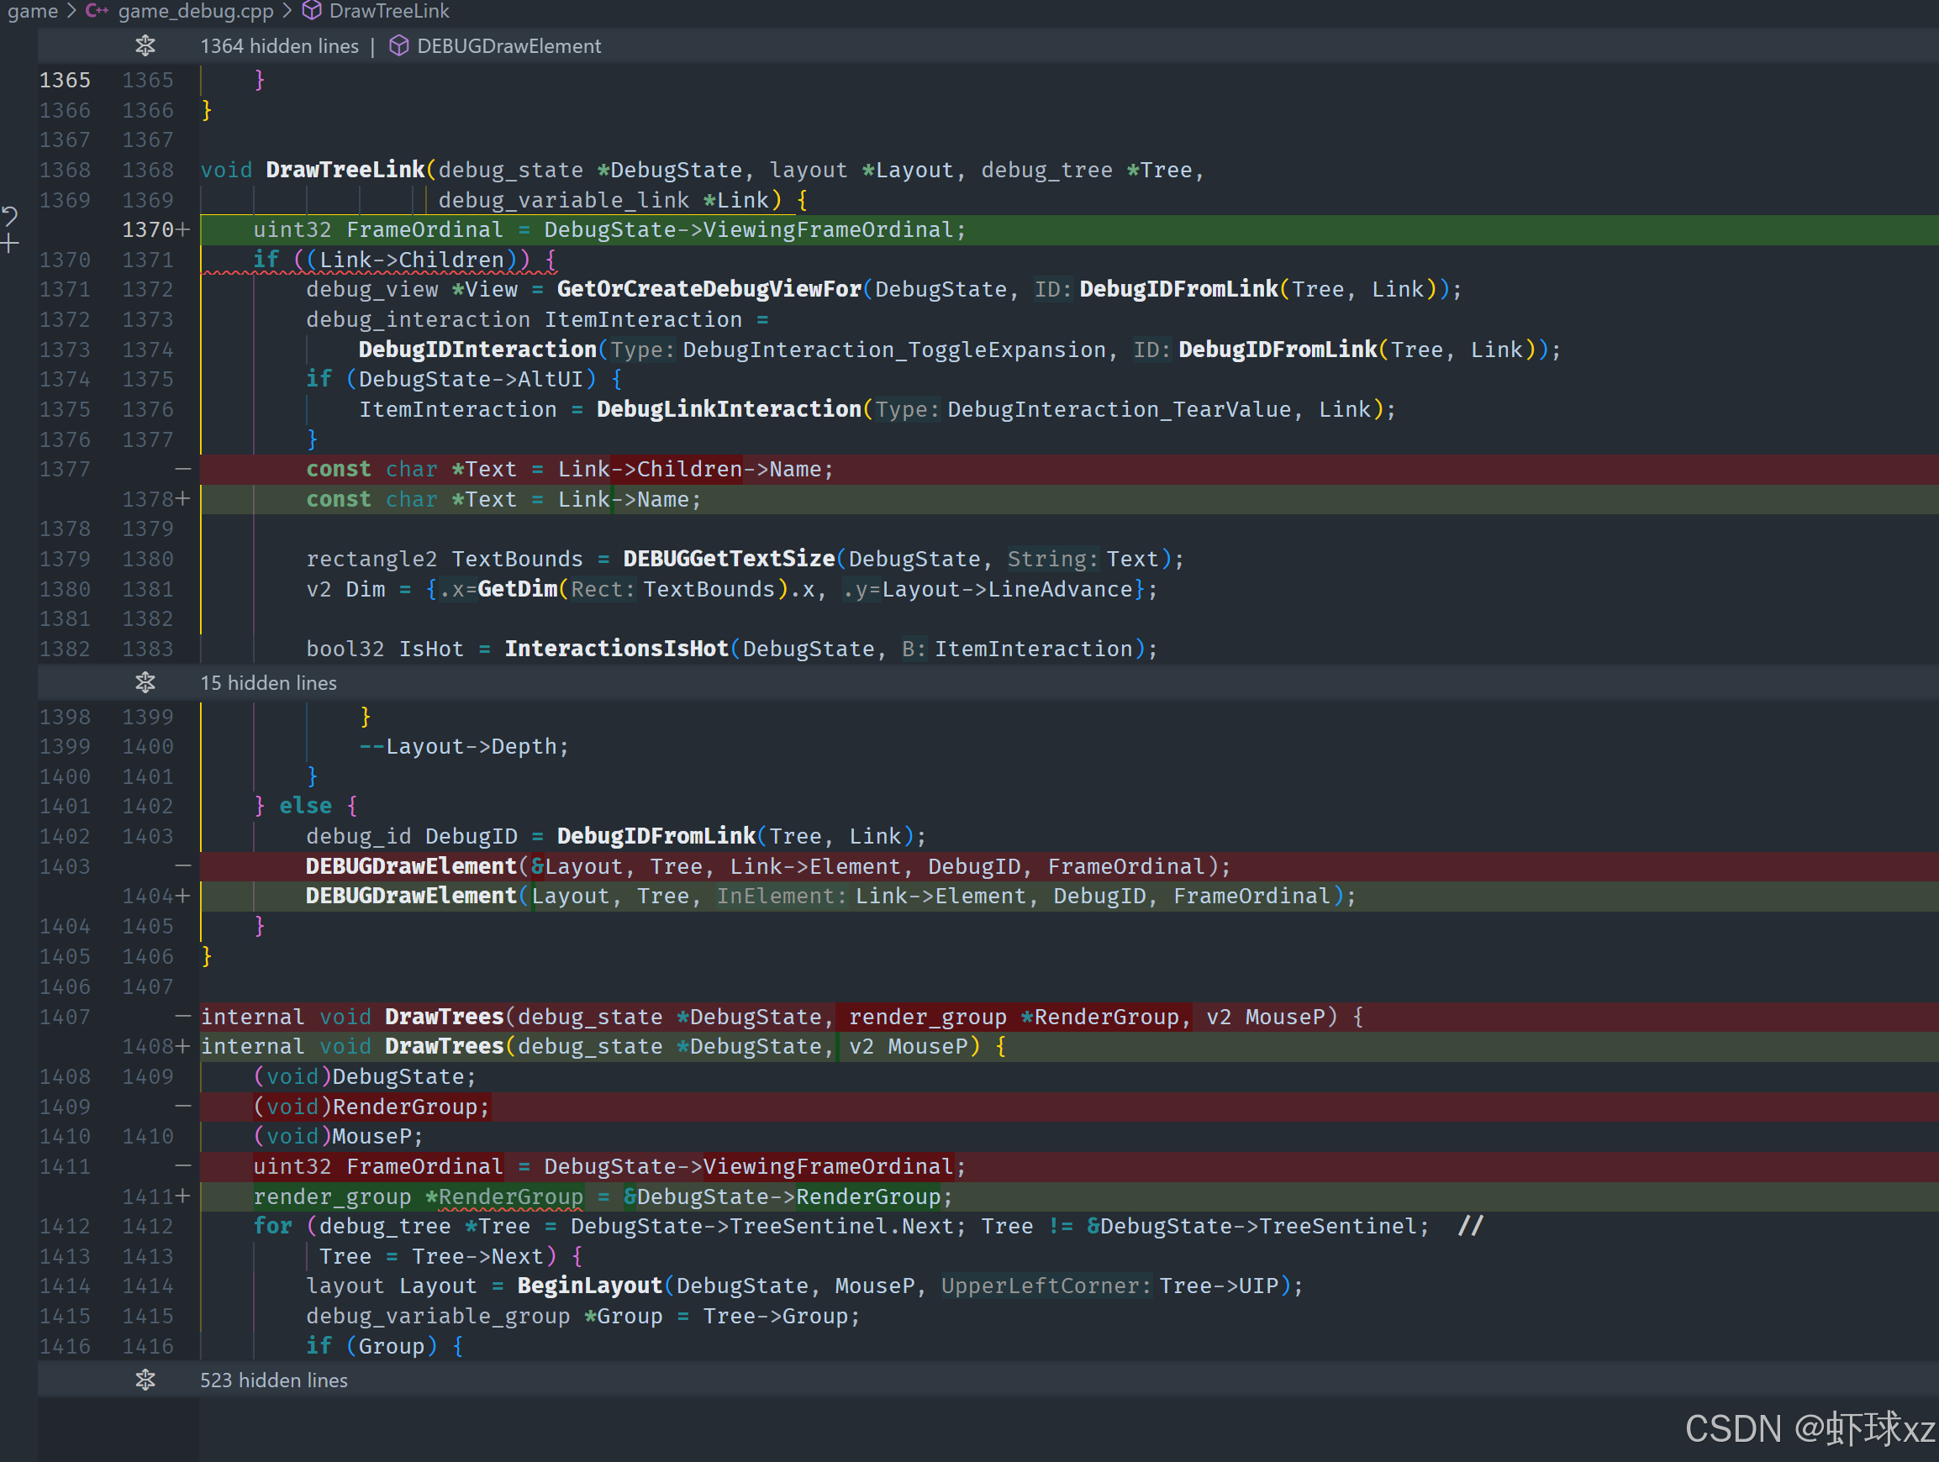Image resolution: width=1939 pixels, height=1462 pixels.
Task: Click the DrawTrees function name on added line 1408
Action: (x=444, y=1047)
